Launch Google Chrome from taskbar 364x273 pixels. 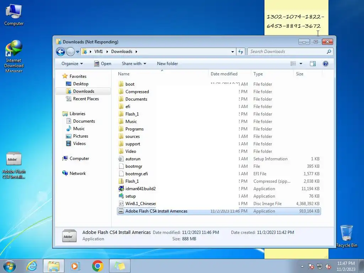(x=97, y=266)
